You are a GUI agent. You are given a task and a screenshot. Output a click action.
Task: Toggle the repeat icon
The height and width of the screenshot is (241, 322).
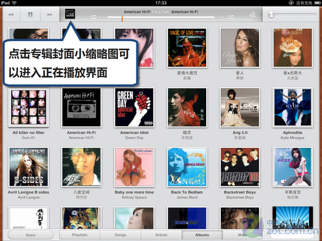(x=94, y=17)
